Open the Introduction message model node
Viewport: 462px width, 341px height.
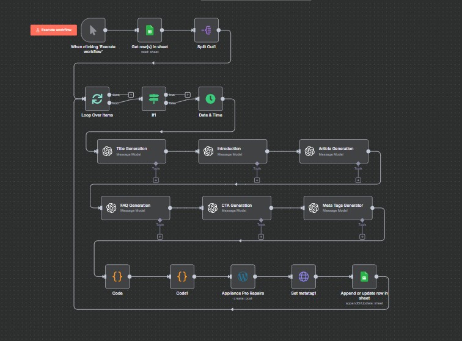tap(232, 151)
